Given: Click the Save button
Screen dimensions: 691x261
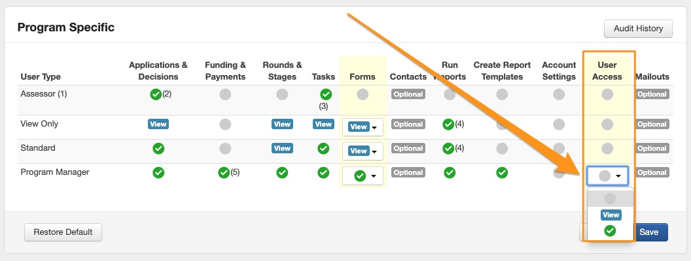Looking at the screenshot, I should point(649,232).
